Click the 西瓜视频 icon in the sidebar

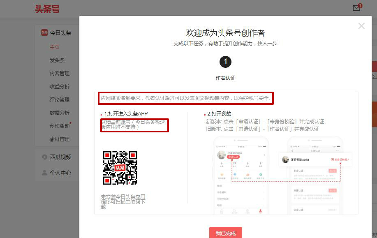point(44,157)
